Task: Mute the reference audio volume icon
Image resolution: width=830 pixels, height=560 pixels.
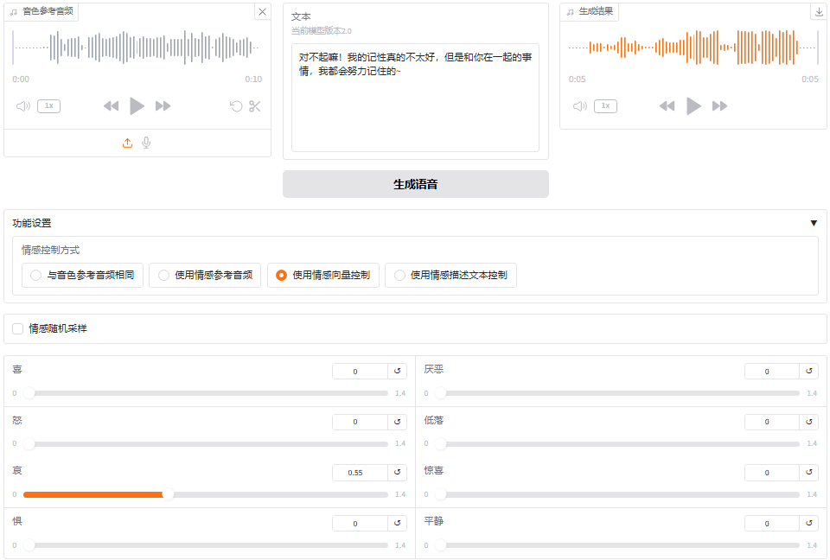Action: (23, 106)
